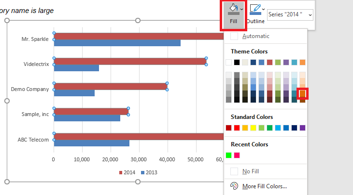
Task: Select the blue 2013 bar for Videlectrix
Action: pos(76,68)
